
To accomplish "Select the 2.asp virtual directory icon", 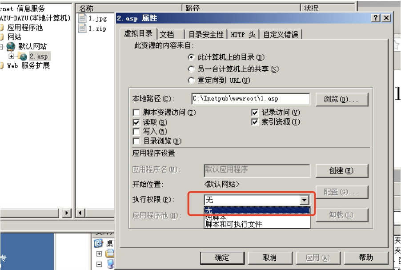I will (23, 56).
